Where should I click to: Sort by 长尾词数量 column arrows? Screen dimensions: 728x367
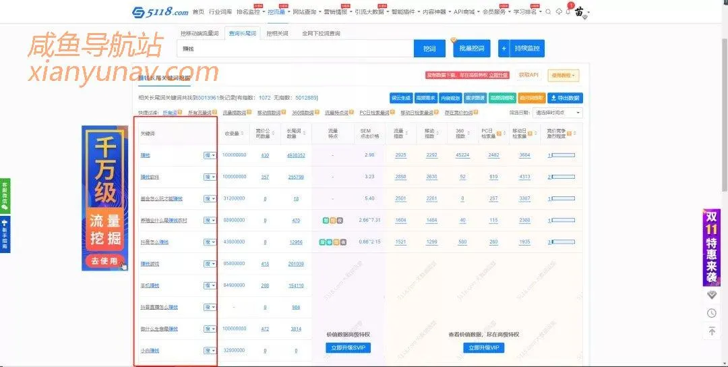(x=305, y=134)
